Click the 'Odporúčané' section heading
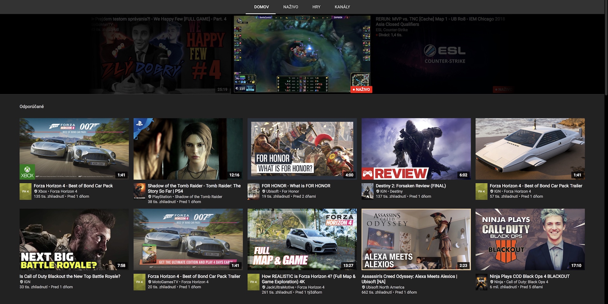The width and height of the screenshot is (608, 304). point(32,107)
